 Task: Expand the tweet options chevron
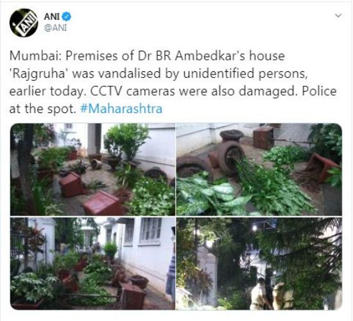pos(338,15)
